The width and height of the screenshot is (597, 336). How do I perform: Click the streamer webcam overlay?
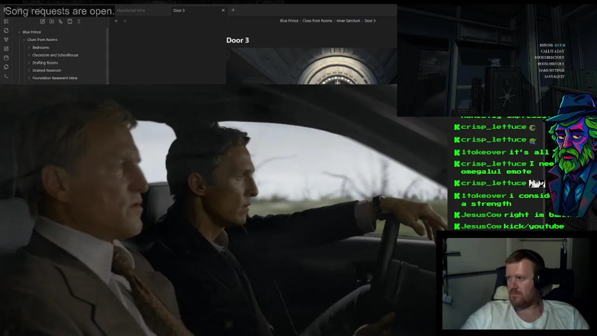pos(516,284)
